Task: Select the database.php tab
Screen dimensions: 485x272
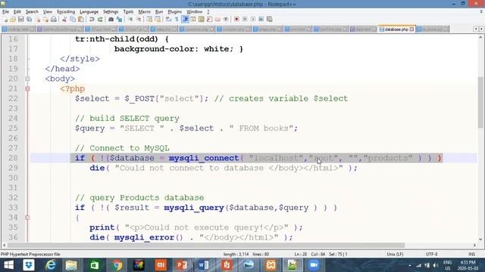Action: tap(396, 29)
